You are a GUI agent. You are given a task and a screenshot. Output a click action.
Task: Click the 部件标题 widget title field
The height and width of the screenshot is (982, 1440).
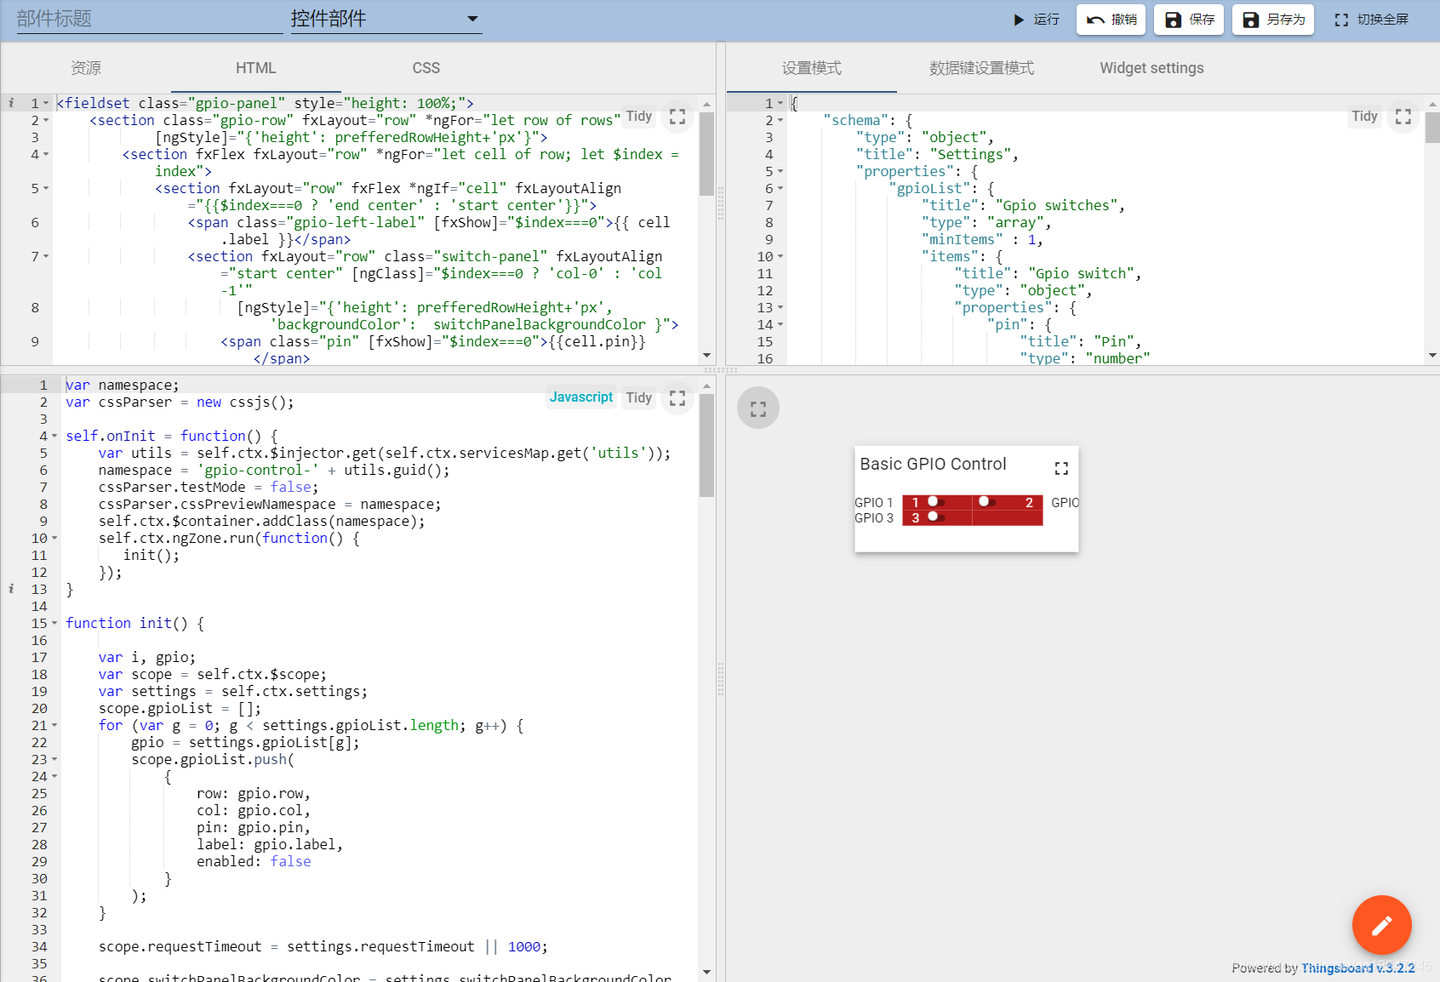coord(149,19)
